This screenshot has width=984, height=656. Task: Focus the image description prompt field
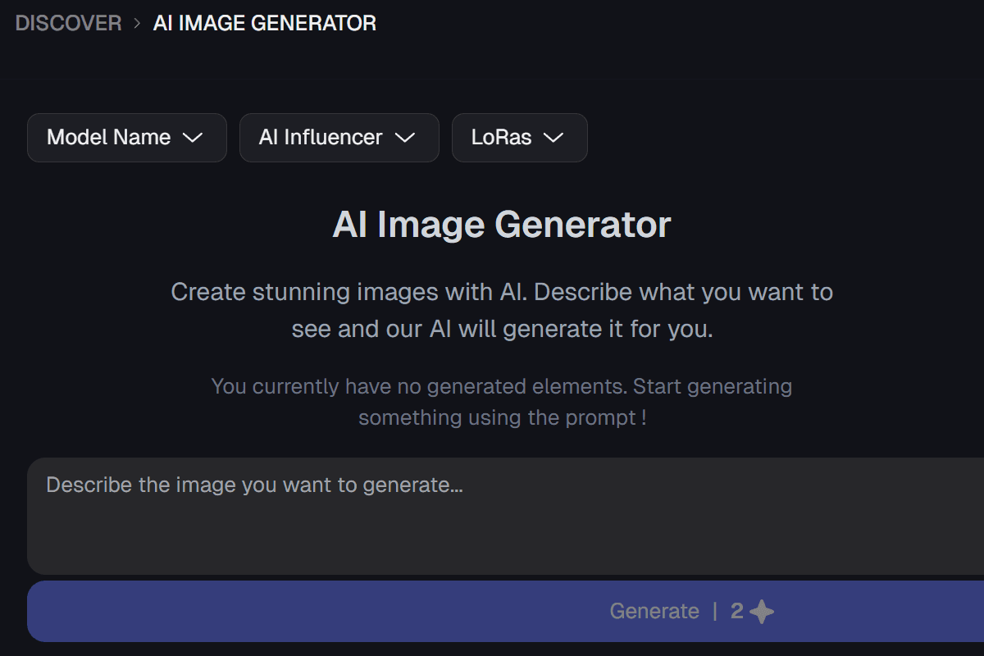pyautogui.click(x=506, y=516)
